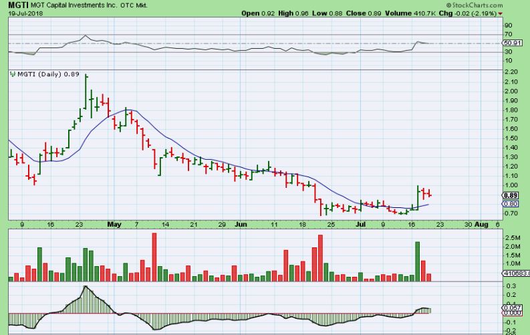Click the Jul label on date axis
Screen dimensions: 530x335
pos(361,224)
